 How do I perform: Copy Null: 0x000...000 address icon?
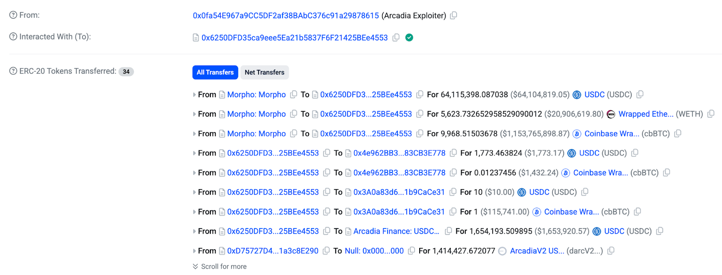[x=412, y=251]
